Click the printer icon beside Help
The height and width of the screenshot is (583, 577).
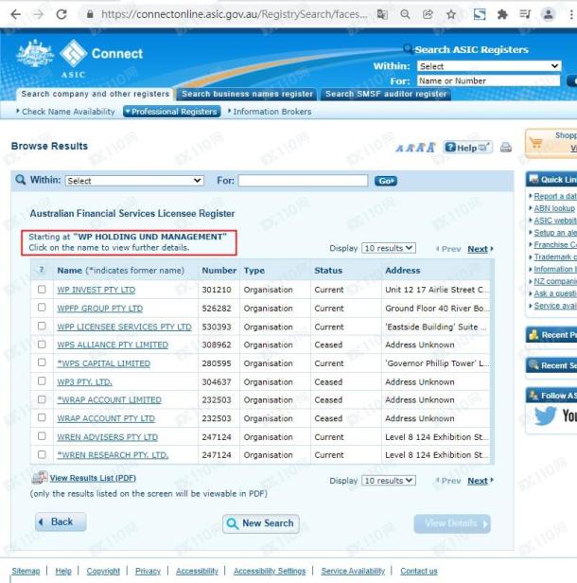pos(506,148)
